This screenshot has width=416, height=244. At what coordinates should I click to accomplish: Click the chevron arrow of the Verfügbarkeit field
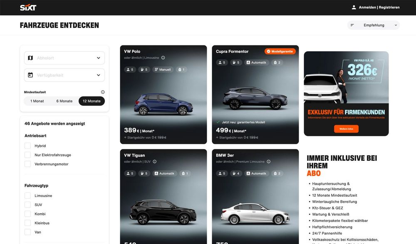pyautogui.click(x=99, y=75)
